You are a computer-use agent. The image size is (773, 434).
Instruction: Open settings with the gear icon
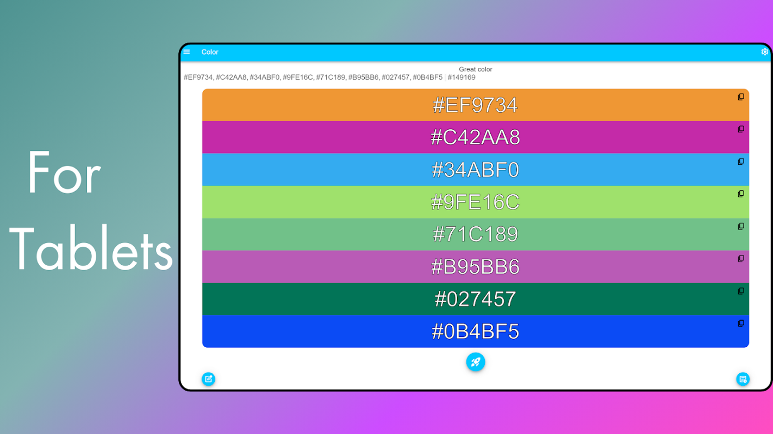pos(765,52)
